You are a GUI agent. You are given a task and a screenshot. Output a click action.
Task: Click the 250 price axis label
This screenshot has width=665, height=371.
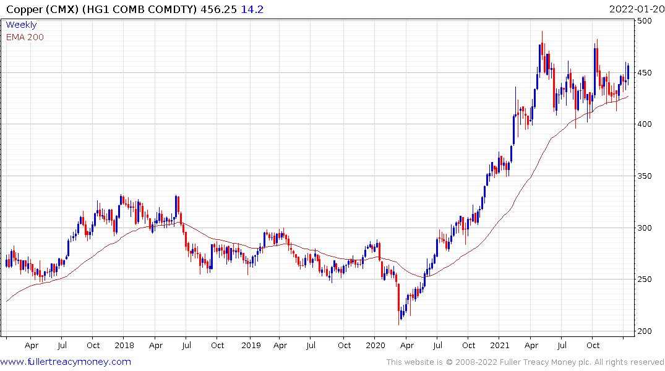click(645, 279)
